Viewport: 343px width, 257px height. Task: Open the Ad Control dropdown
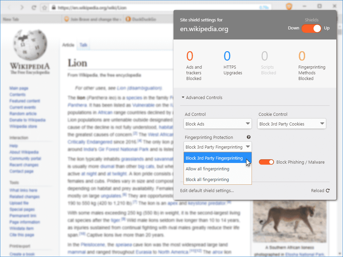tap(218, 124)
